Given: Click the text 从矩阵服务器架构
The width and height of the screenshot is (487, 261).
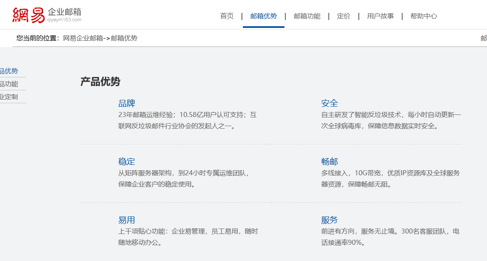Looking at the screenshot, I should point(145,173).
